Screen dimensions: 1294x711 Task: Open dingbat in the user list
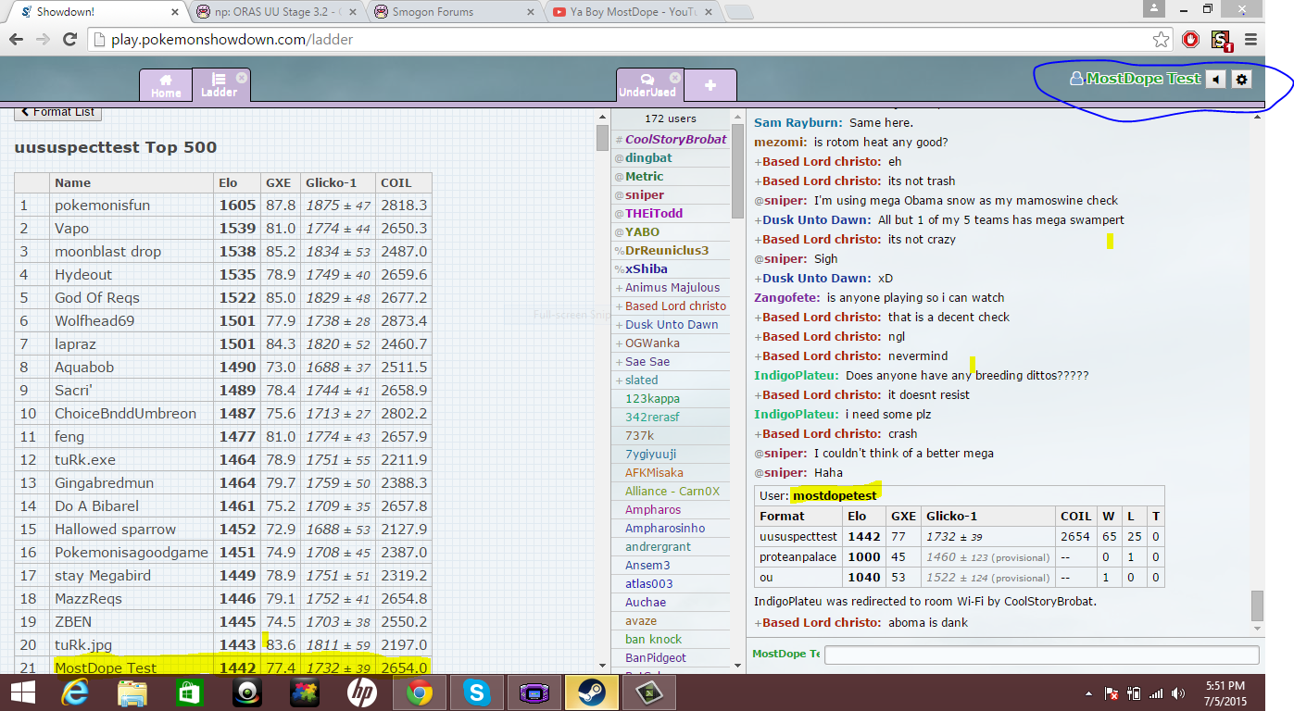tap(648, 158)
